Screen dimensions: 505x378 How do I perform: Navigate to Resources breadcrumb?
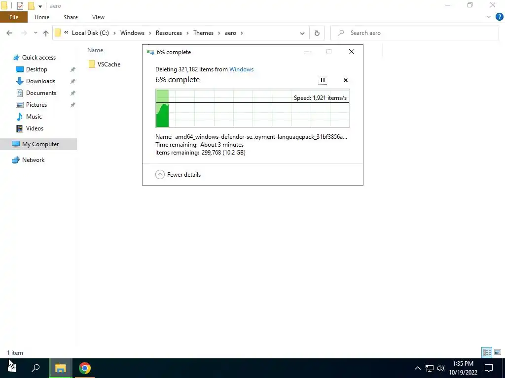tap(169, 33)
